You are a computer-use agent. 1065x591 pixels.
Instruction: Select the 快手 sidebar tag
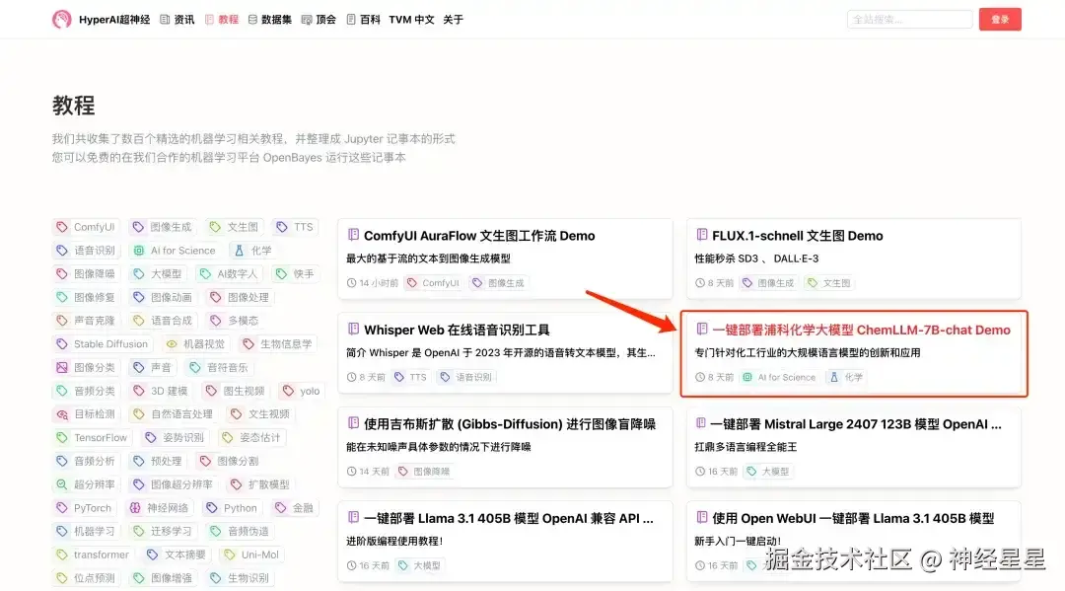point(295,273)
